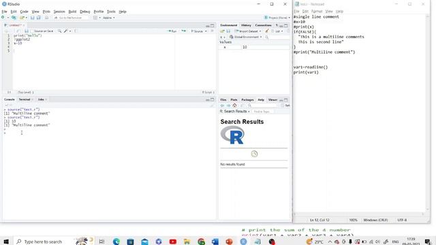Screen dimensions: 436x245
Task: Maximize the source editor pane
Action: [213, 25]
